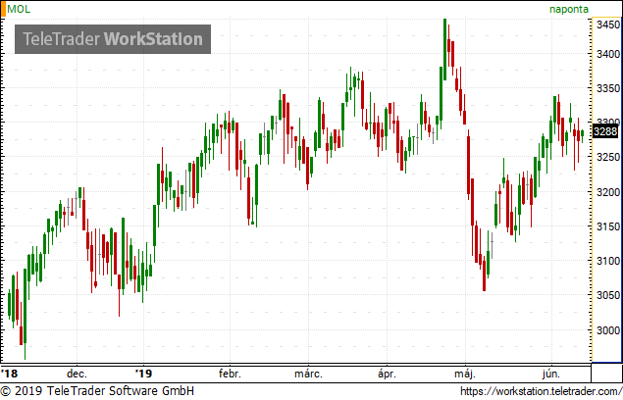This screenshot has width=623, height=400.
Task: Click the 3450 price axis label
Action: pyautogui.click(x=608, y=25)
